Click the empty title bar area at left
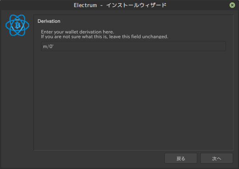 (x=32, y=5)
